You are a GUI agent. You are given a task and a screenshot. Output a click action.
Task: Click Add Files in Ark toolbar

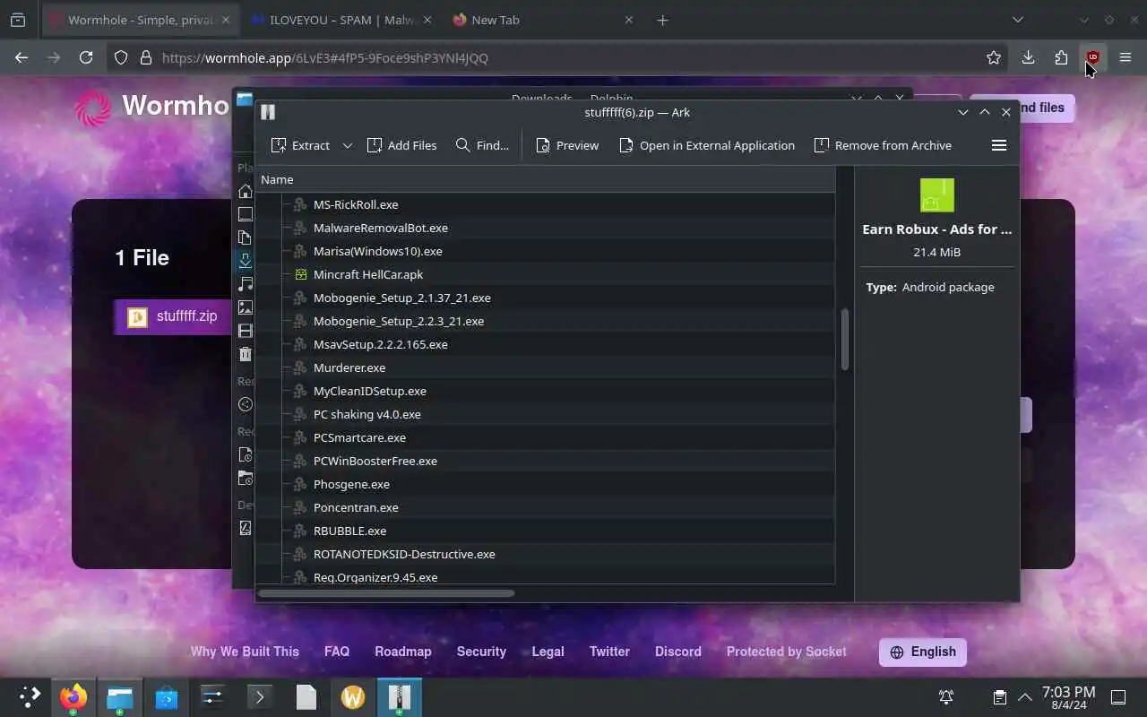click(401, 145)
